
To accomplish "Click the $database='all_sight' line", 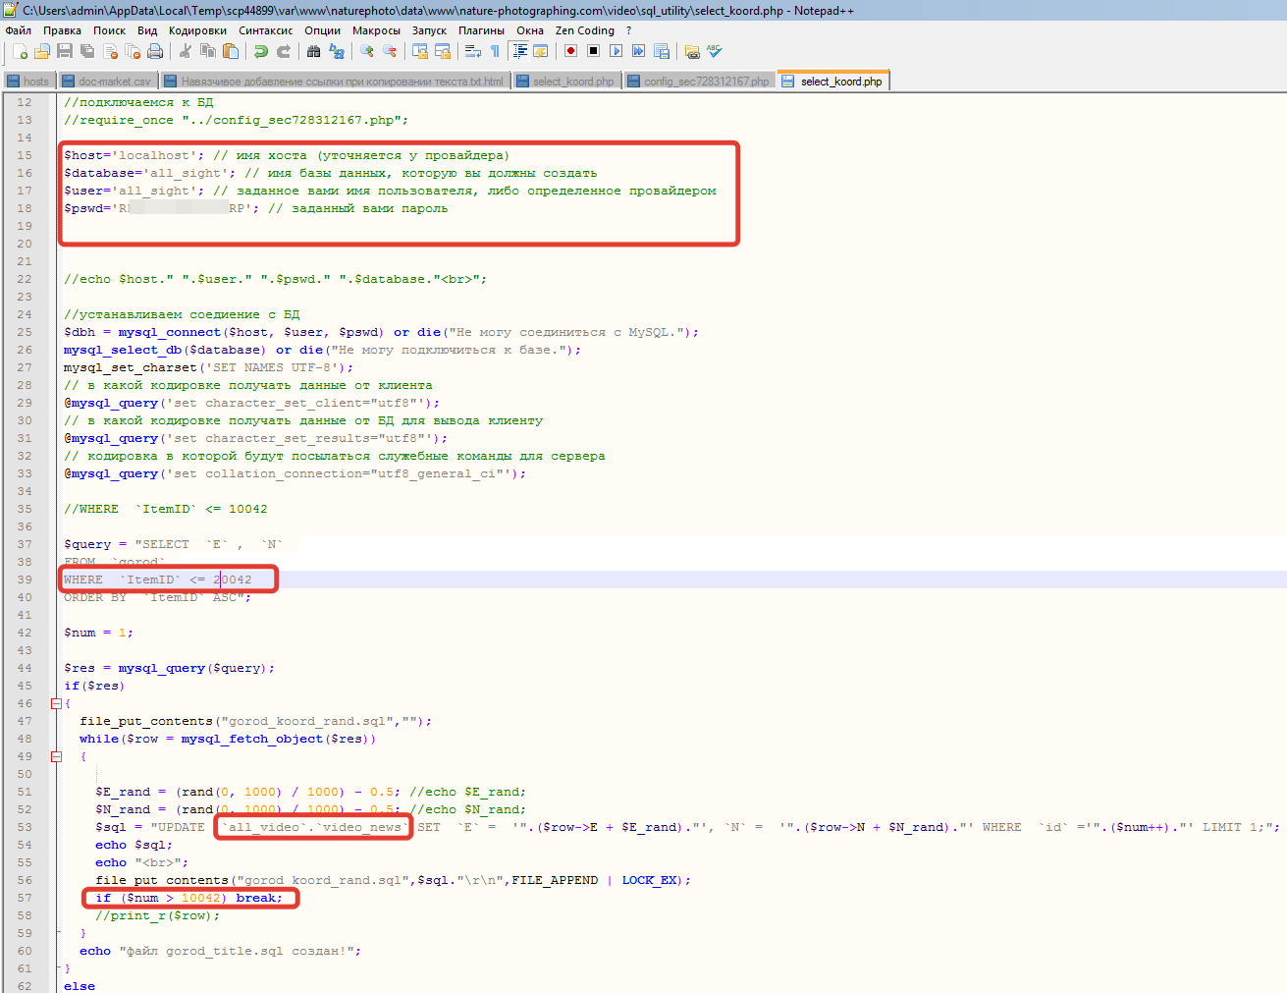I will (330, 173).
